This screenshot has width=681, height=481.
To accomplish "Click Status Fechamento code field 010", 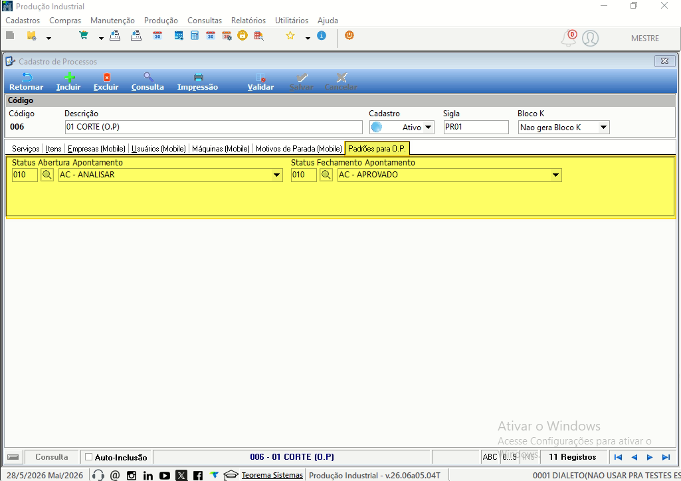I will [x=304, y=175].
